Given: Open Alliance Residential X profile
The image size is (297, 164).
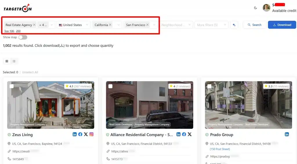Looking at the screenshot, I should click(x=189, y=134).
